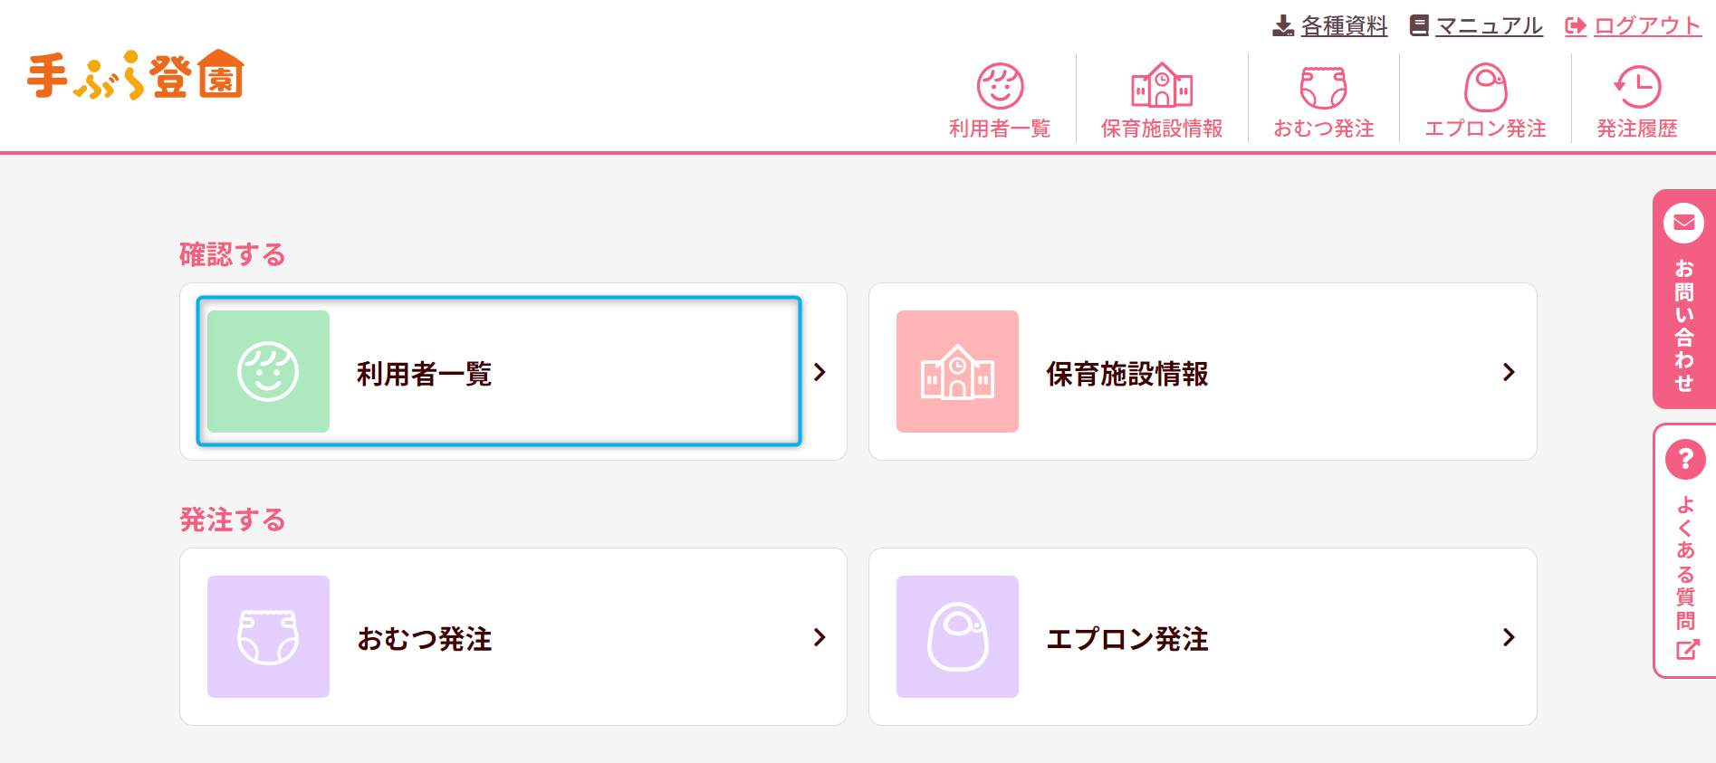This screenshot has width=1716, height=763.
Task: Open the マニュアル link
Action: [x=1489, y=26]
